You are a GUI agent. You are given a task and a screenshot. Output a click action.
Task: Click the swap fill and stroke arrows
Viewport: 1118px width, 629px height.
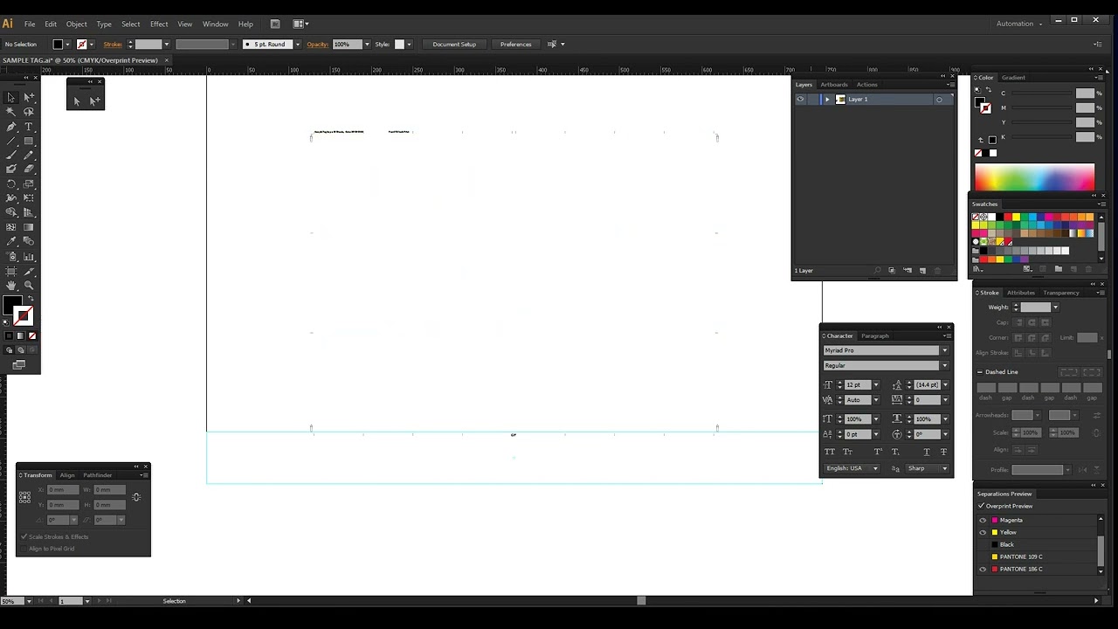pos(31,300)
